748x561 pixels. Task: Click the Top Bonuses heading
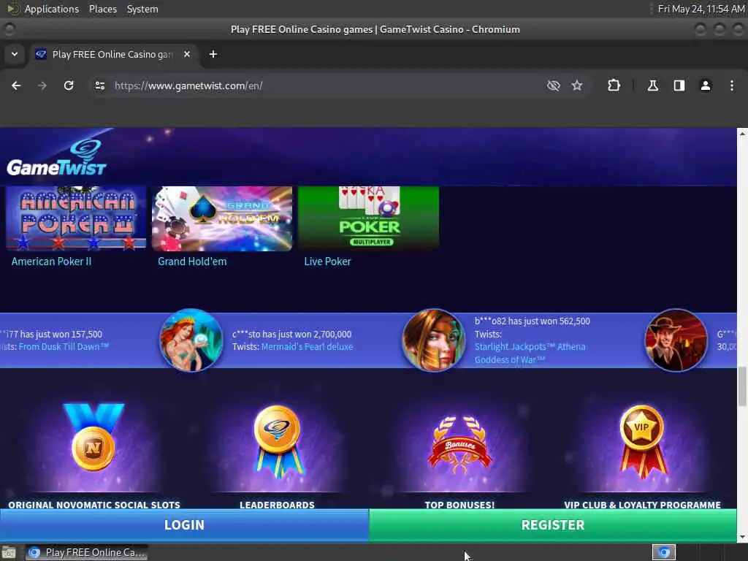coord(459,504)
